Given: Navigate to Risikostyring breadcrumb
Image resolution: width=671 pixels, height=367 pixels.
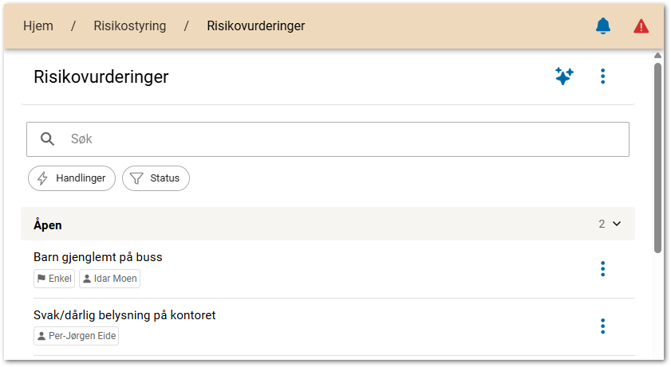Looking at the screenshot, I should pos(129,26).
